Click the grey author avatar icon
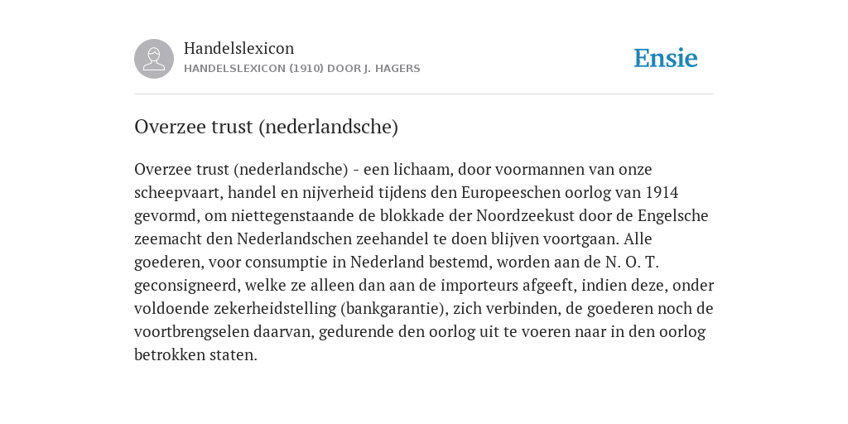 (x=154, y=59)
